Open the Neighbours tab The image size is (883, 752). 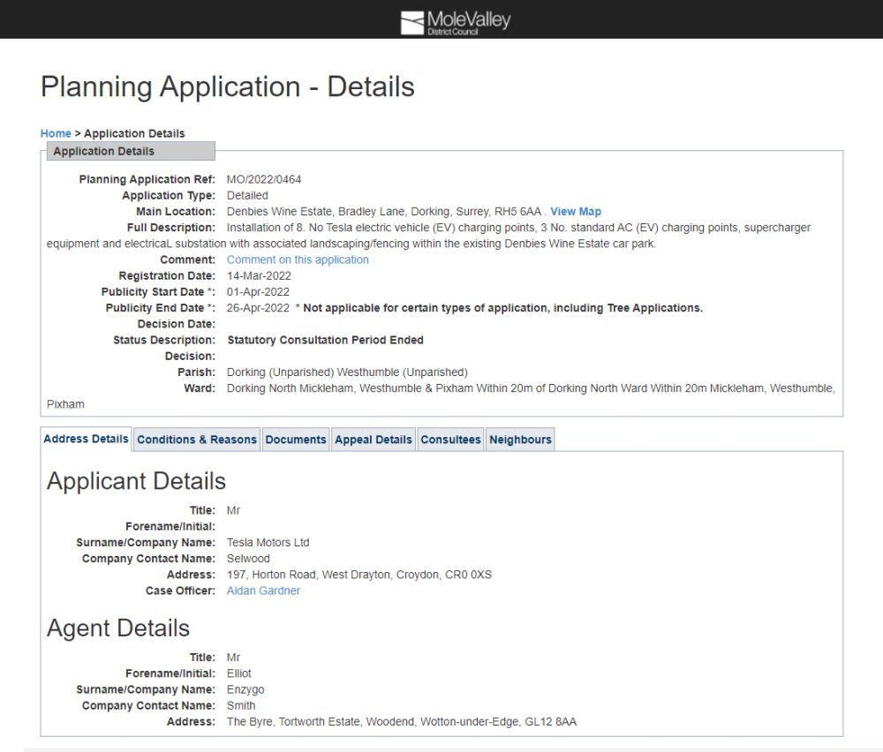pos(520,440)
